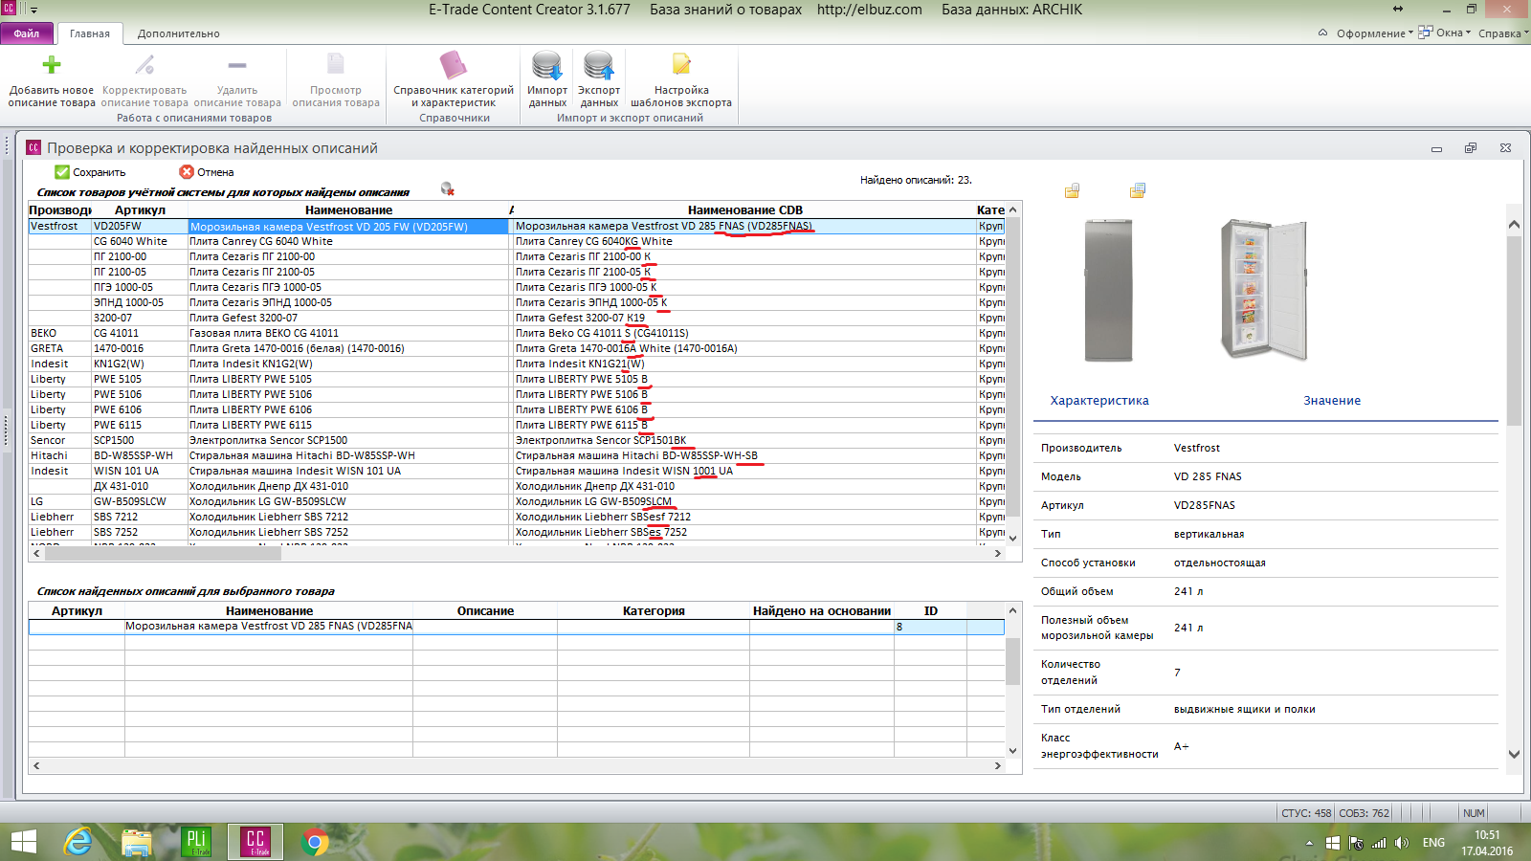
Task: Click the Корректировать описание товара pencil icon
Action: (144, 65)
